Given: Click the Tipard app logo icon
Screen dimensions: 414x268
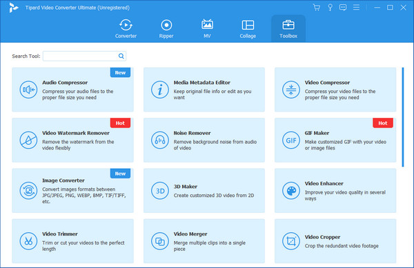Looking at the screenshot, I should click(x=13, y=8).
